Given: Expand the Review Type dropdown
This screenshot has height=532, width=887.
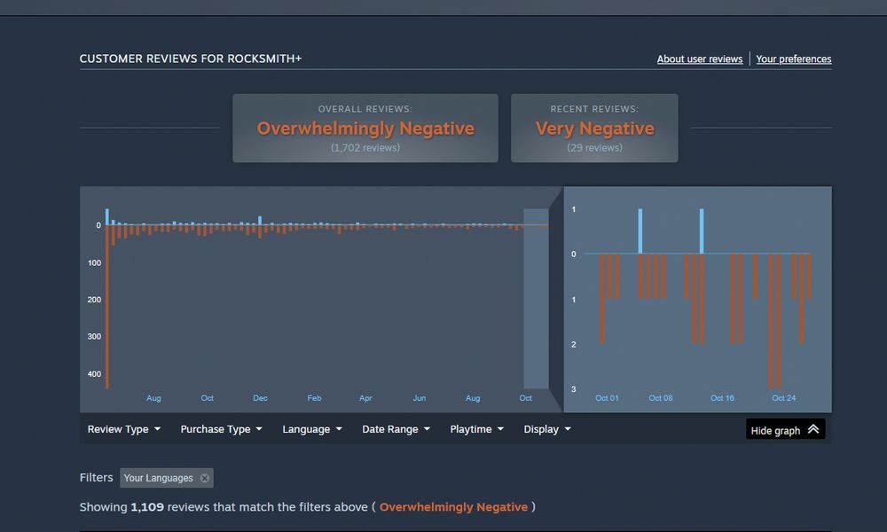Looking at the screenshot, I should tap(124, 429).
